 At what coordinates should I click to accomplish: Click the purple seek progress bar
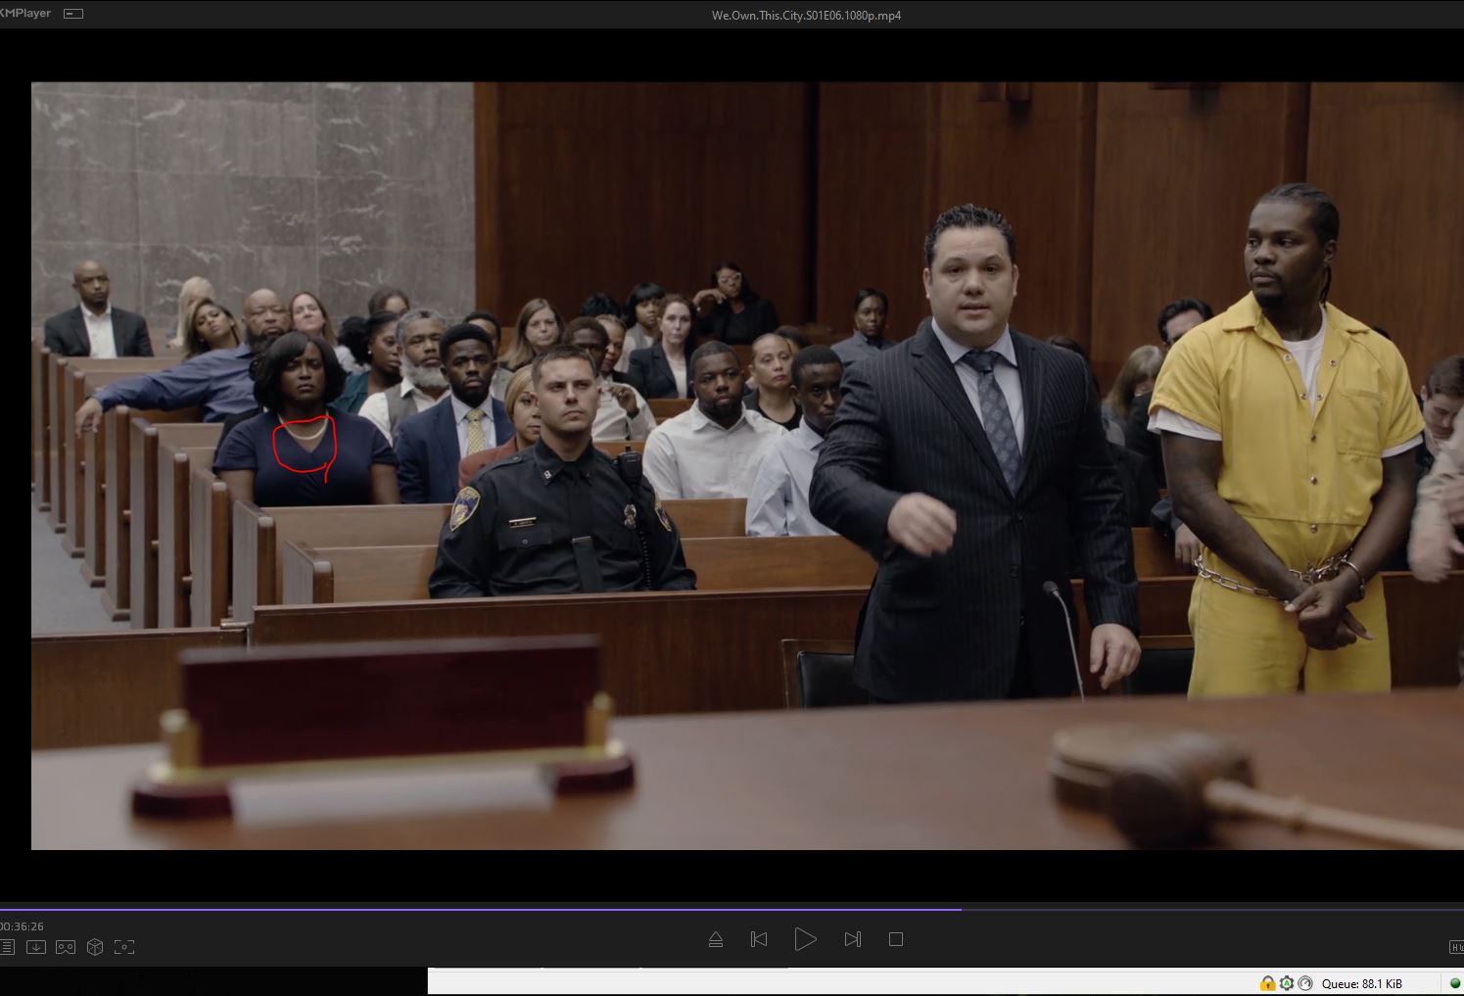480,909
